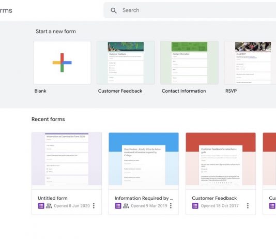The height and width of the screenshot is (239, 276).
Task: Focus the Search input field
Action: (x=190, y=10)
